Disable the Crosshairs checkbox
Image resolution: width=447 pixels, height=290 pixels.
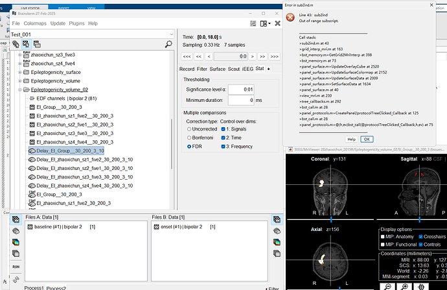(x=420, y=237)
